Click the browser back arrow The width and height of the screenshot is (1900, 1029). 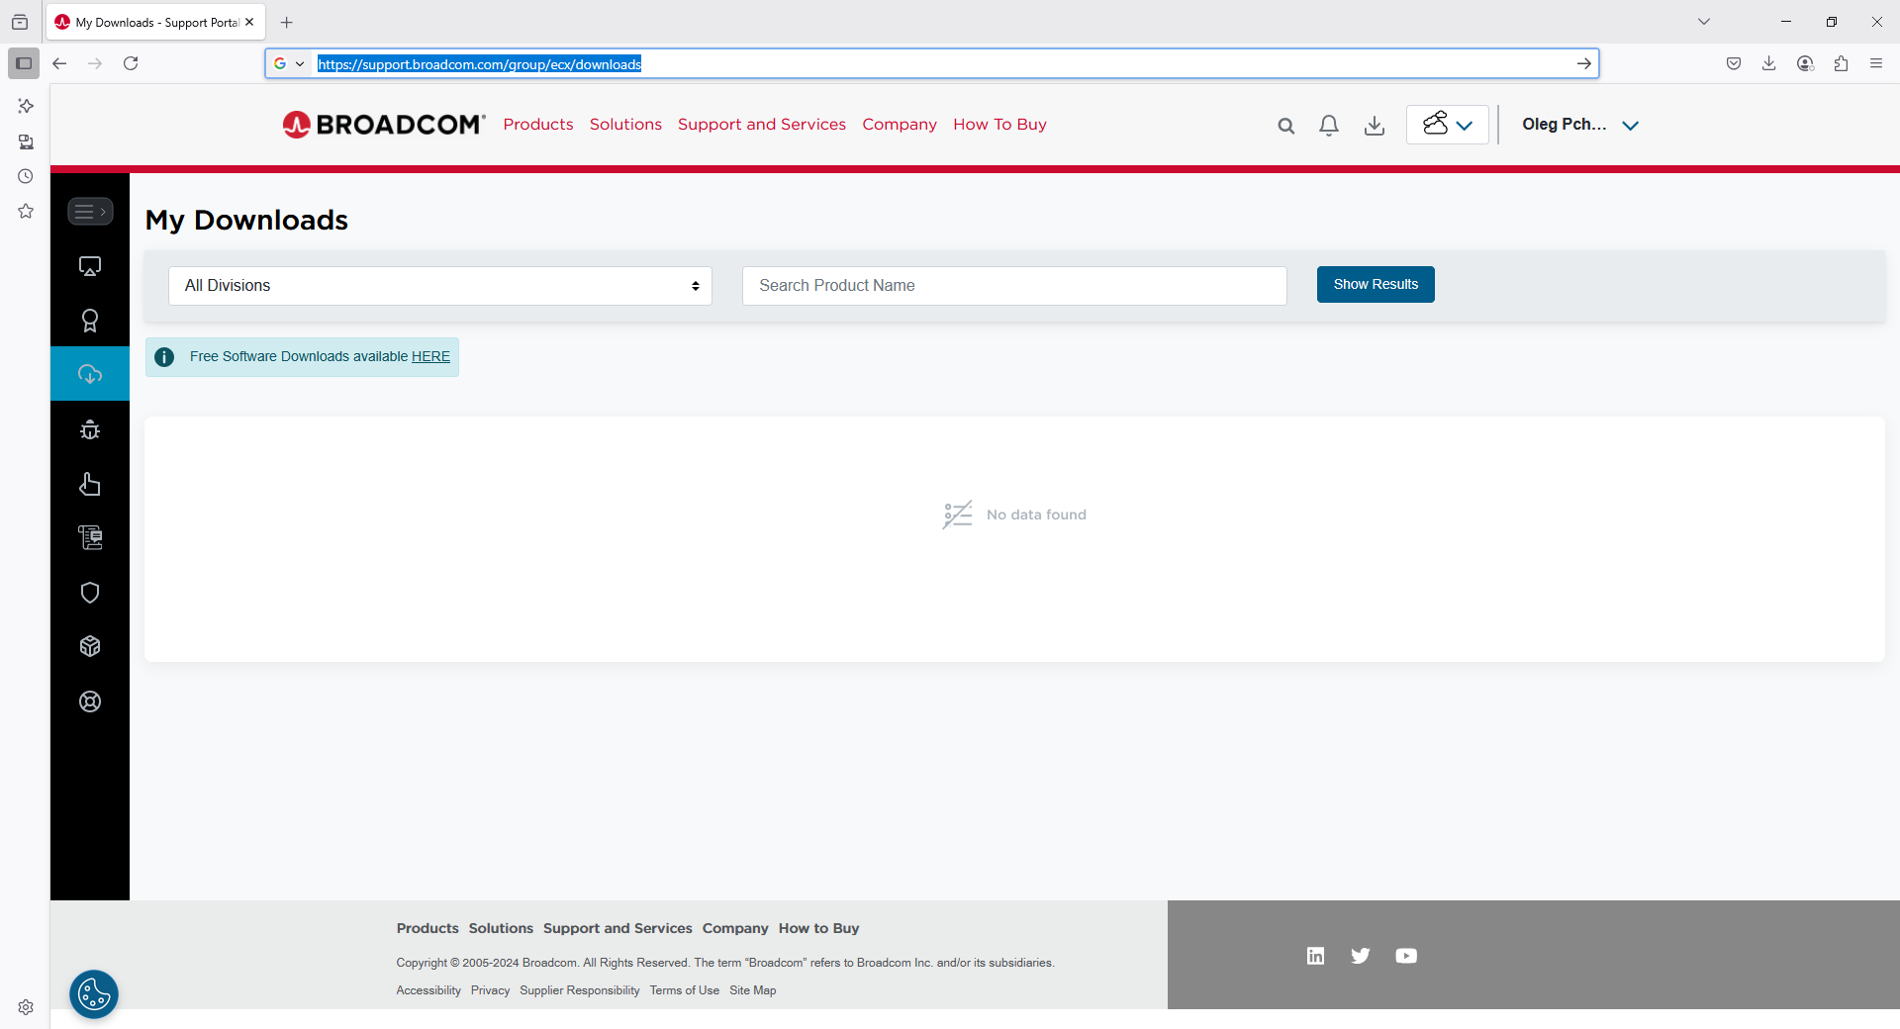click(59, 63)
